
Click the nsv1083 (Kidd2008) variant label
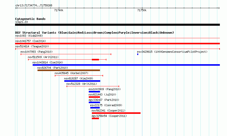pos(29,36)
